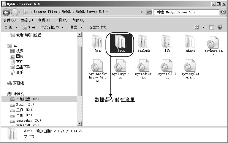Open the view options dropdown arrow

204,27
